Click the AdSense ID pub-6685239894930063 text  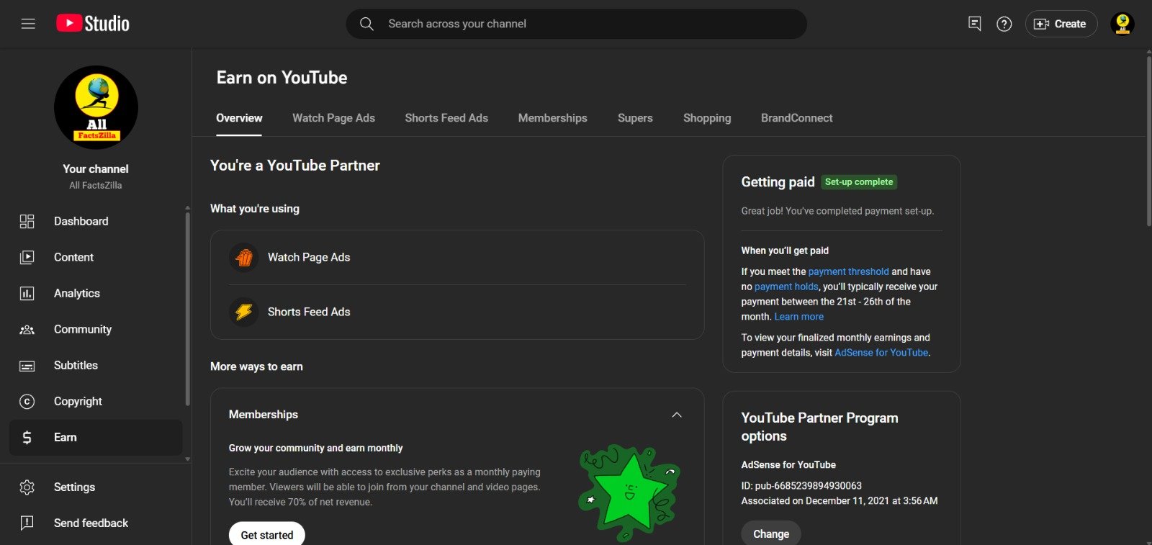pos(801,486)
